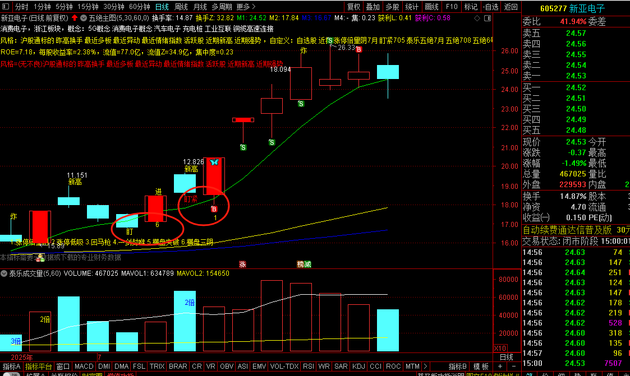Screen dimensions: 630x376
Task: Select the KDJ indicator
Action: pos(358,366)
